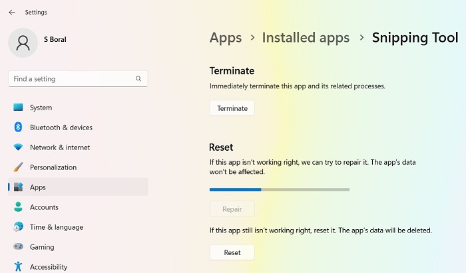Click the Bluetooth icon in sidebar

point(18,127)
